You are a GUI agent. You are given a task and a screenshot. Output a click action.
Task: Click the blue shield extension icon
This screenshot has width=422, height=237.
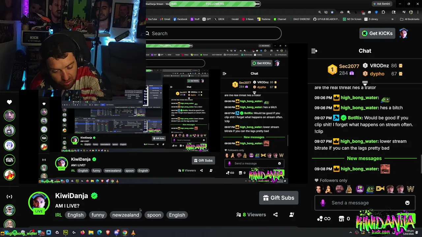[376, 12]
